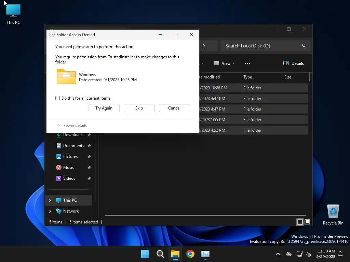Open File Explorer from taskbar

175,254
